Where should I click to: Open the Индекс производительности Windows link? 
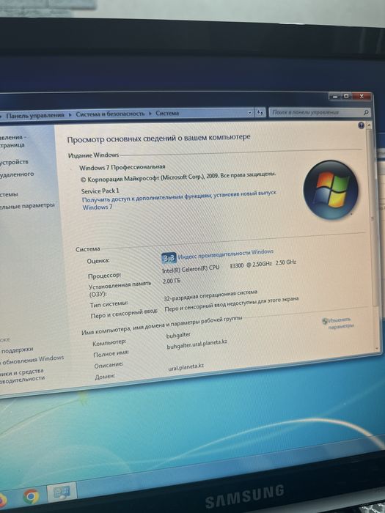tap(226, 254)
